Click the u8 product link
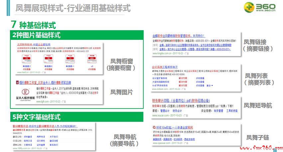Viewport: 283px width, 152px height. 92,66
